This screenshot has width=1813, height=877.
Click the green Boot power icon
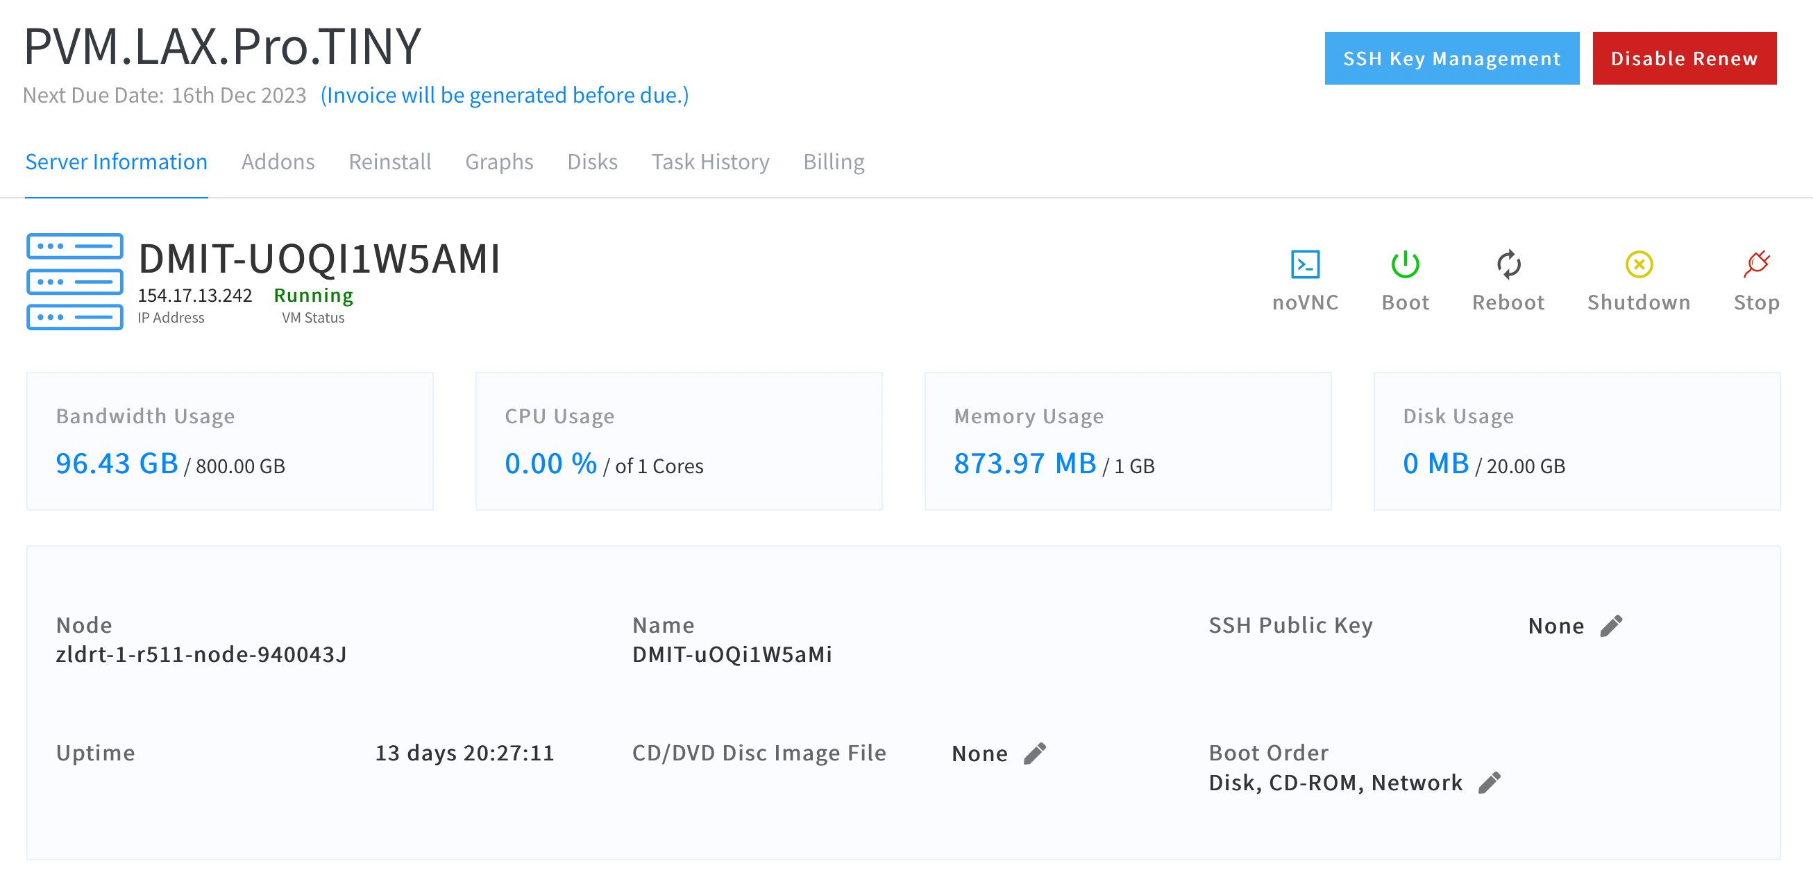1405,264
